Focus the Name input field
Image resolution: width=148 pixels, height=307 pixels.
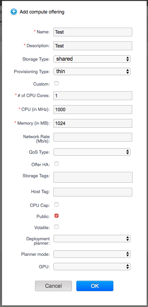click(93, 32)
